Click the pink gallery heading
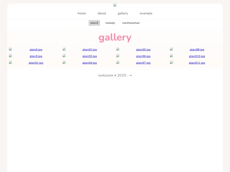The image size is (230, 172). [115, 38]
